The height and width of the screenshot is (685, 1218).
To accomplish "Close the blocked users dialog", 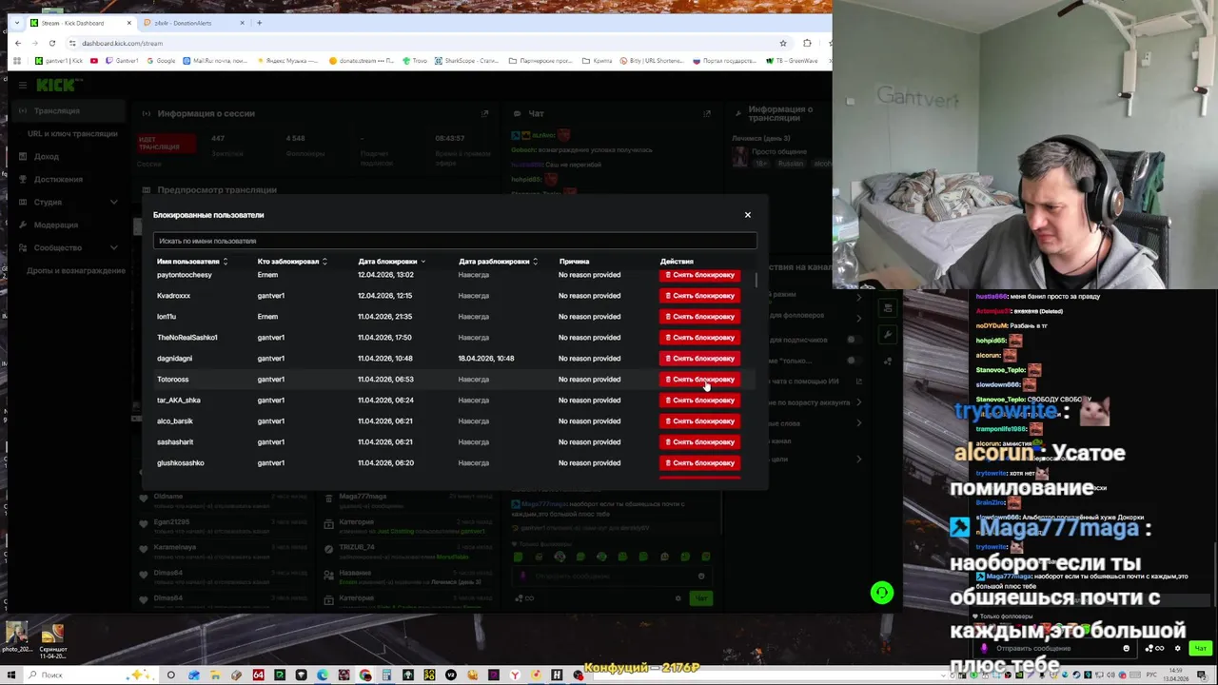I will coord(747,215).
